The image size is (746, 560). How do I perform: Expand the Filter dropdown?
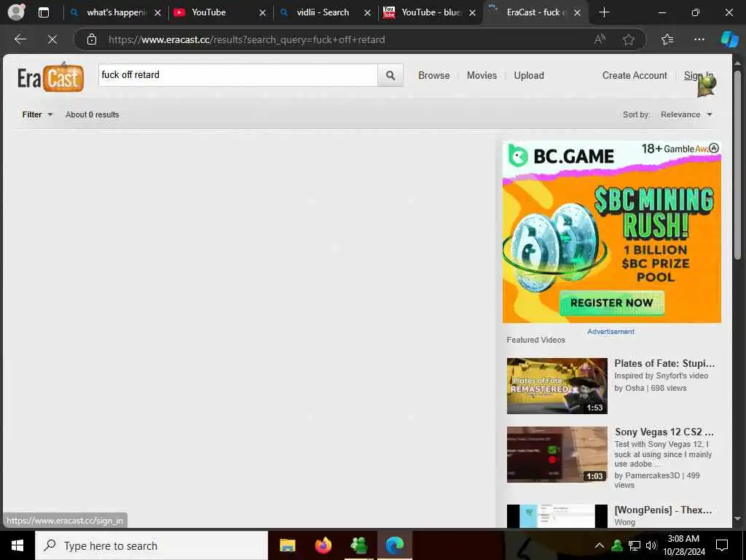point(37,114)
